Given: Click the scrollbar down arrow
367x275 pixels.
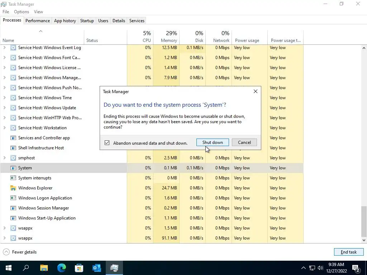Looking at the screenshot, I should 364,240.
